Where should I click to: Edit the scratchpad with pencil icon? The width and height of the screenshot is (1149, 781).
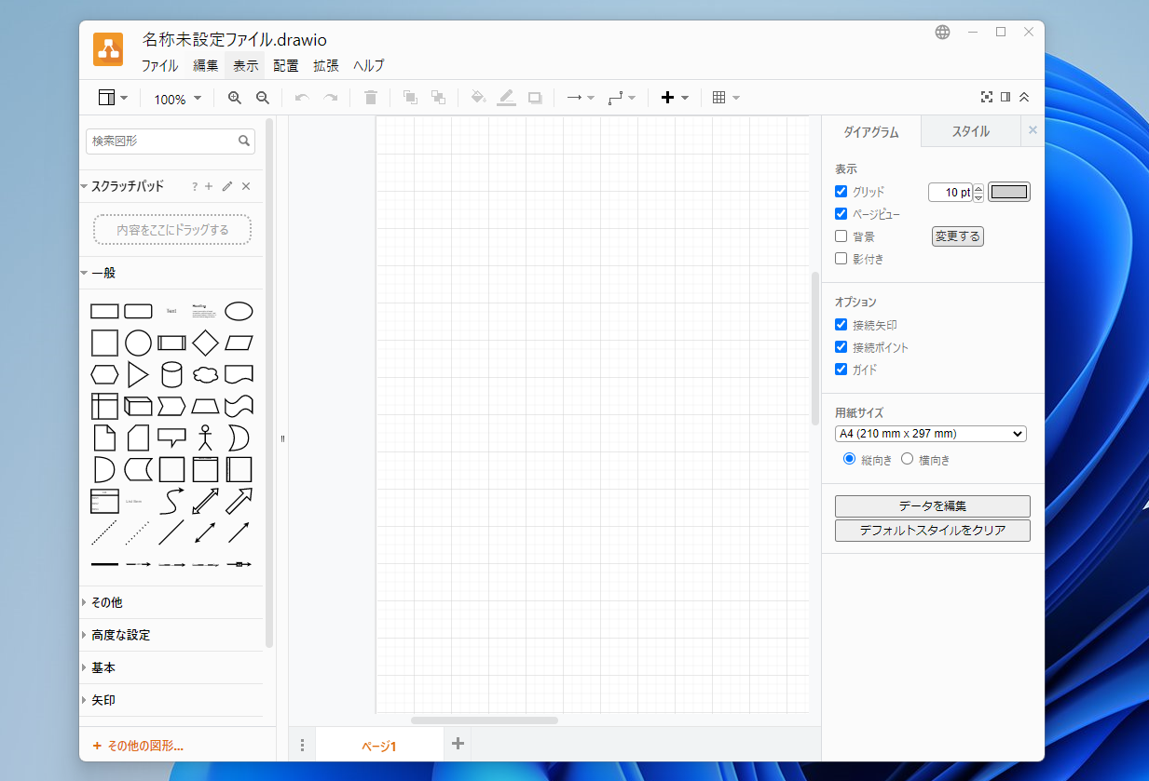pos(227,186)
